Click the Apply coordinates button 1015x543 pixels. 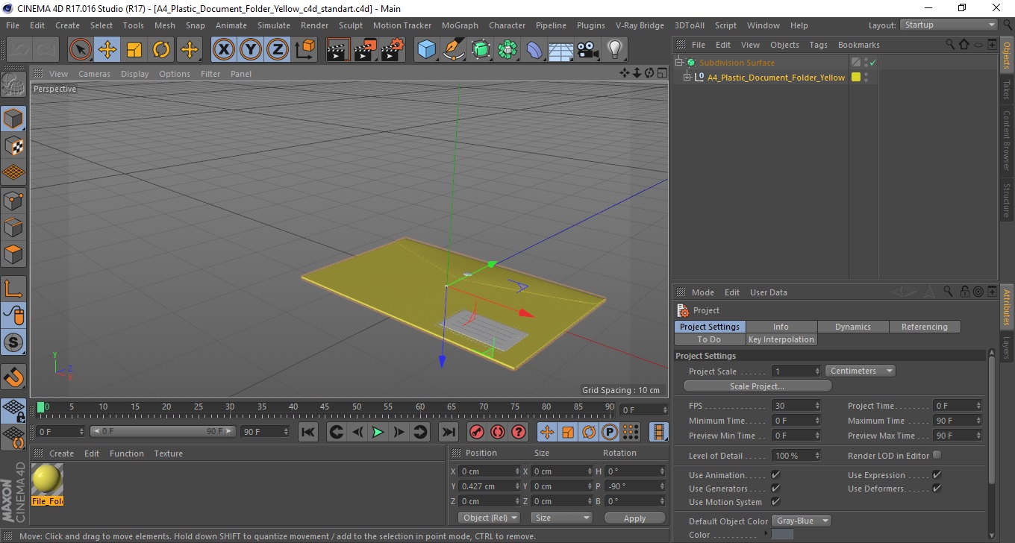[x=634, y=518]
